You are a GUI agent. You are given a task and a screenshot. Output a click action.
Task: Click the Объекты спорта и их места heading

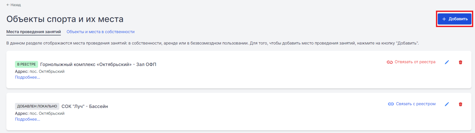[x=65, y=19]
